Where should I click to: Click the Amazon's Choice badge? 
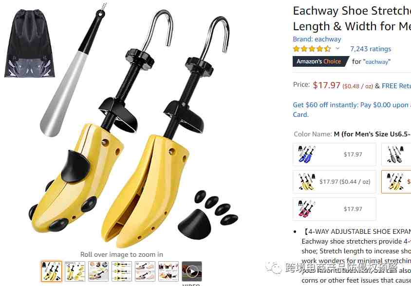(321, 61)
